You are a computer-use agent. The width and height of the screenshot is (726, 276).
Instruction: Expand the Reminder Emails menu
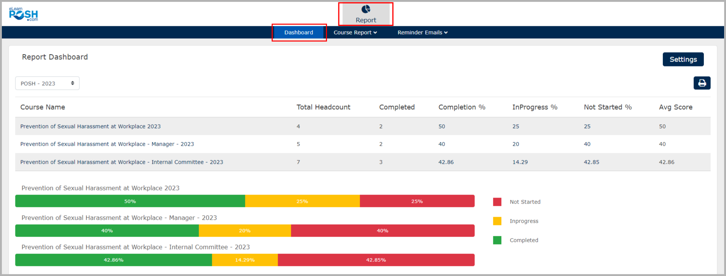422,33
